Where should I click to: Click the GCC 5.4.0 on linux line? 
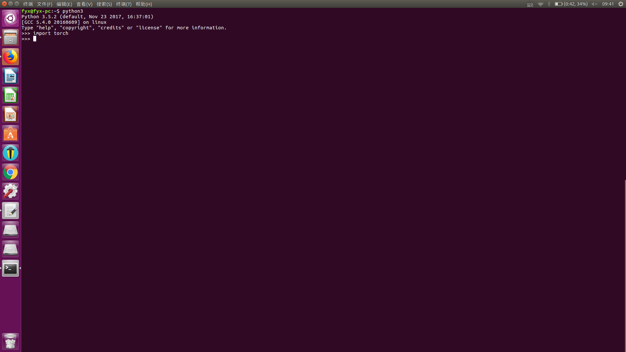pyautogui.click(x=64, y=22)
